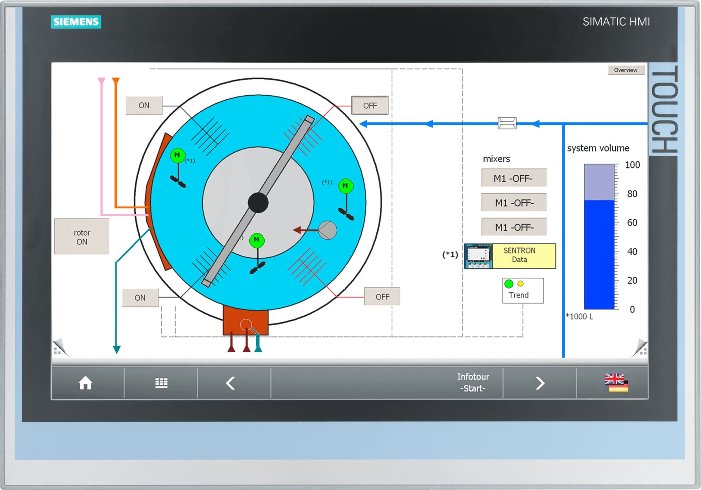Click green motor M at bottom center
Screen dimensions: 701x490
(x=257, y=240)
